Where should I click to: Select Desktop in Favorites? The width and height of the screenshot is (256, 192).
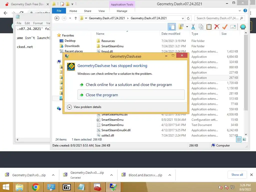point(70,41)
